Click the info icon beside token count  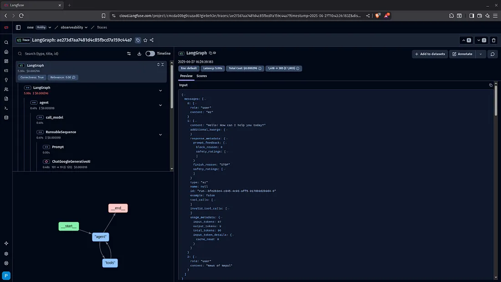298,68
